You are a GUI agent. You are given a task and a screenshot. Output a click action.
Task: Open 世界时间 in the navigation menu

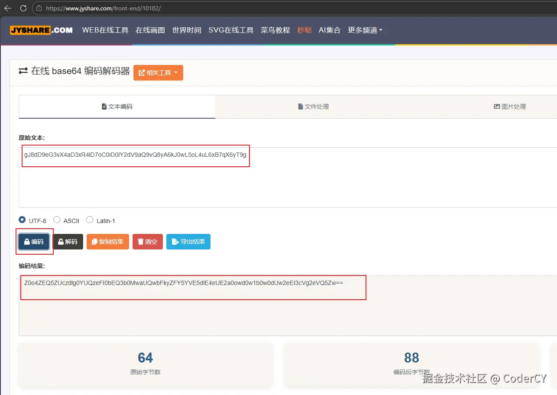[x=187, y=30]
